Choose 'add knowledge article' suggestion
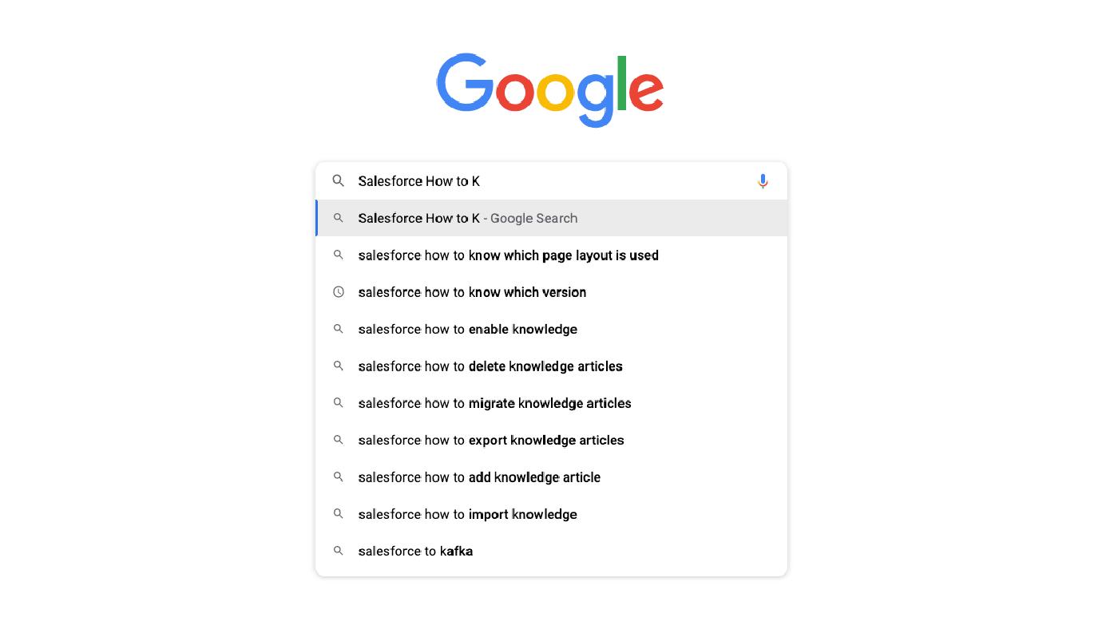 [479, 477]
